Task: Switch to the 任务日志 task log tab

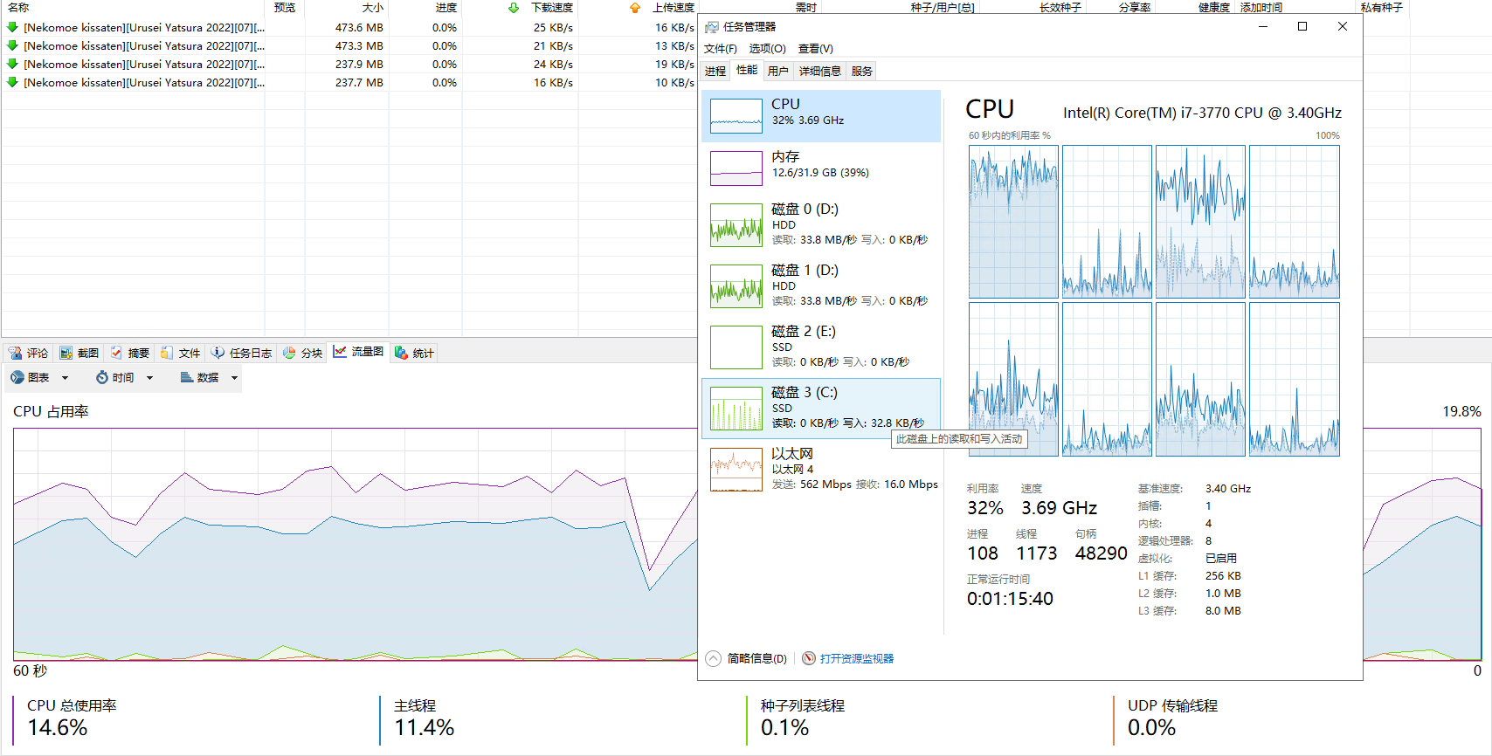Action: tap(241, 354)
